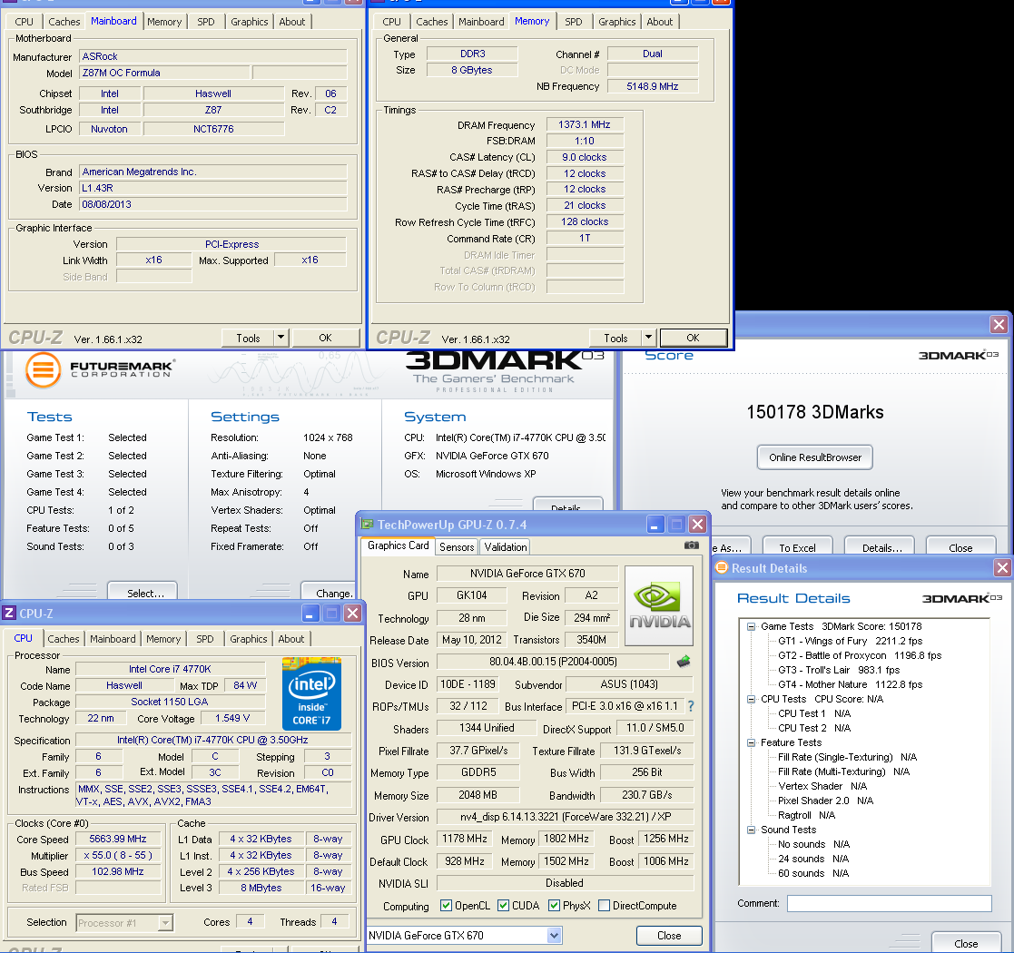Collapse the Game Tests tree node

click(751, 626)
